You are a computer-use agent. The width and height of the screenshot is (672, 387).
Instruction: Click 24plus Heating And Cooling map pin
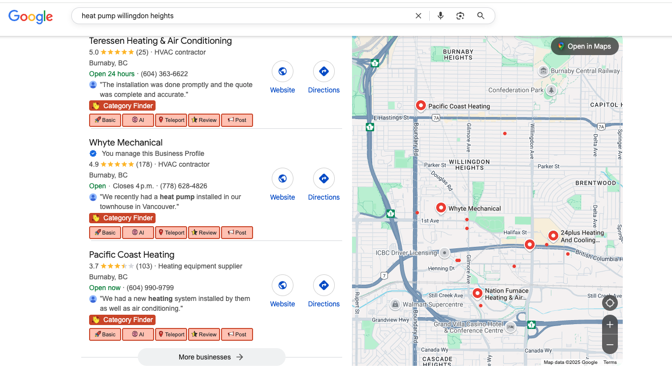coord(553,236)
